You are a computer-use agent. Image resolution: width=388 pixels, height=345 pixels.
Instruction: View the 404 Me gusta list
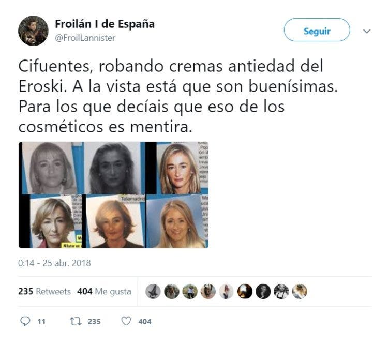coord(104,292)
